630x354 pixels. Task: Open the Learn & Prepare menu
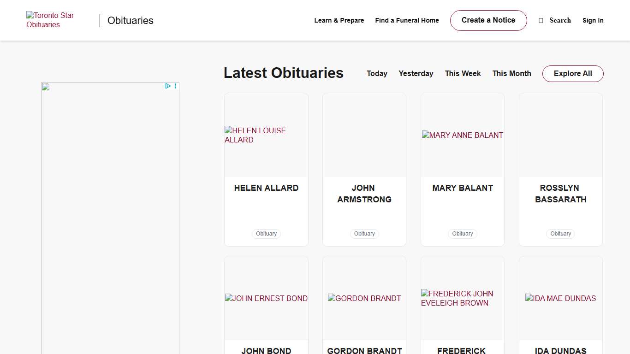point(339,20)
